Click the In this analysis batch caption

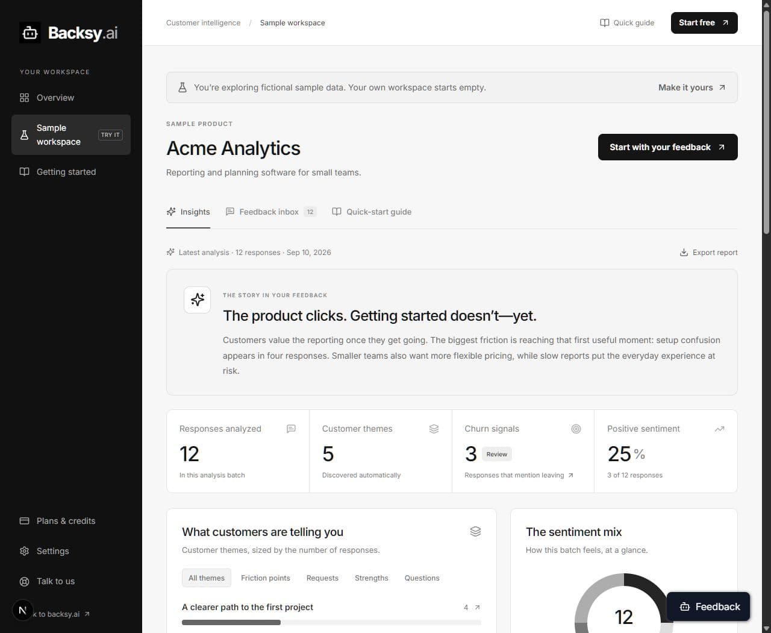212,475
